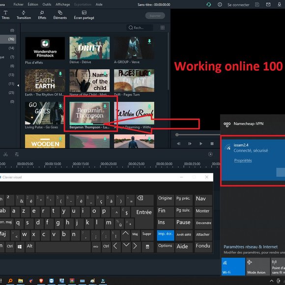Open the Édition menu
The width and height of the screenshot is (285, 285).
33,4
